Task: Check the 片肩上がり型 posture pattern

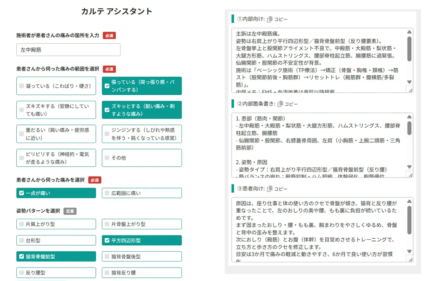Action: click(56, 224)
